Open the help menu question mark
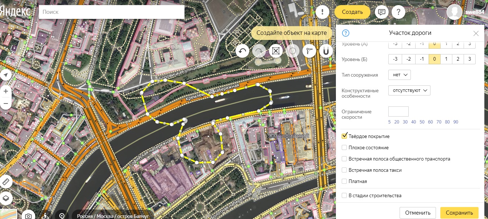This screenshot has height=219, width=488. click(x=399, y=12)
